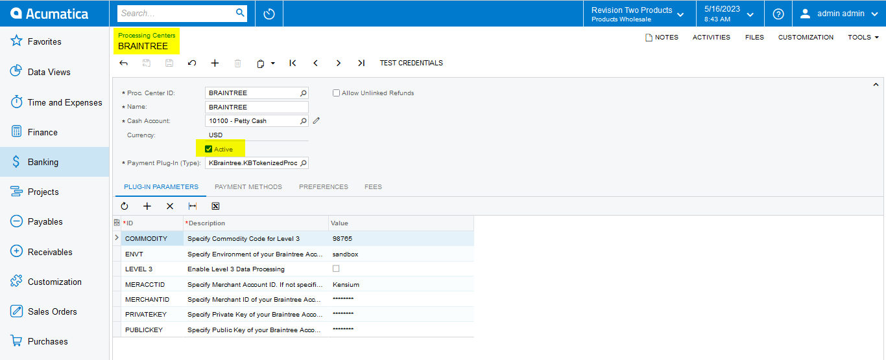
Task: Open the business date 5/16/2023 dropdown
Action: coord(730,14)
